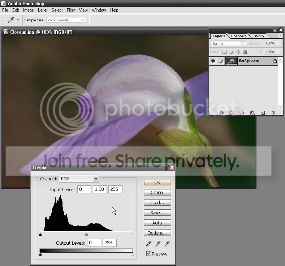This screenshot has width=285, height=266.
Task: Click the lock transparent pixels icon
Action: (224, 52)
